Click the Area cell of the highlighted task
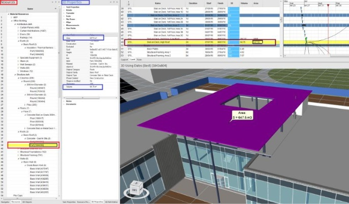349x204 pixels. tap(257, 42)
